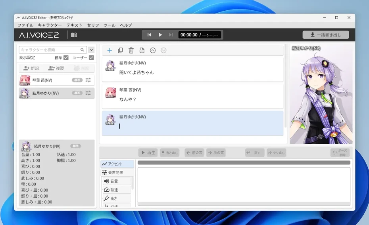Toggle the 標準 display checkbox
369x225 pixels.
pyautogui.click(x=66, y=57)
